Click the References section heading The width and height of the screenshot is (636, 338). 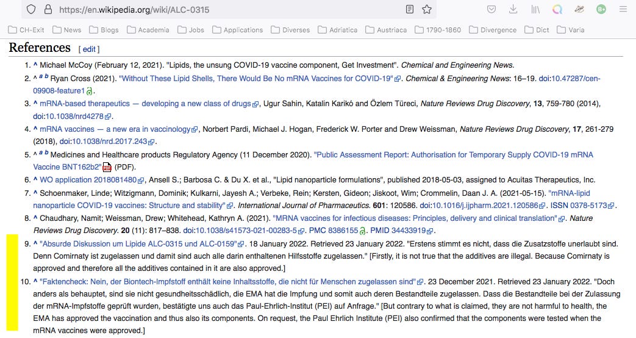coord(40,48)
